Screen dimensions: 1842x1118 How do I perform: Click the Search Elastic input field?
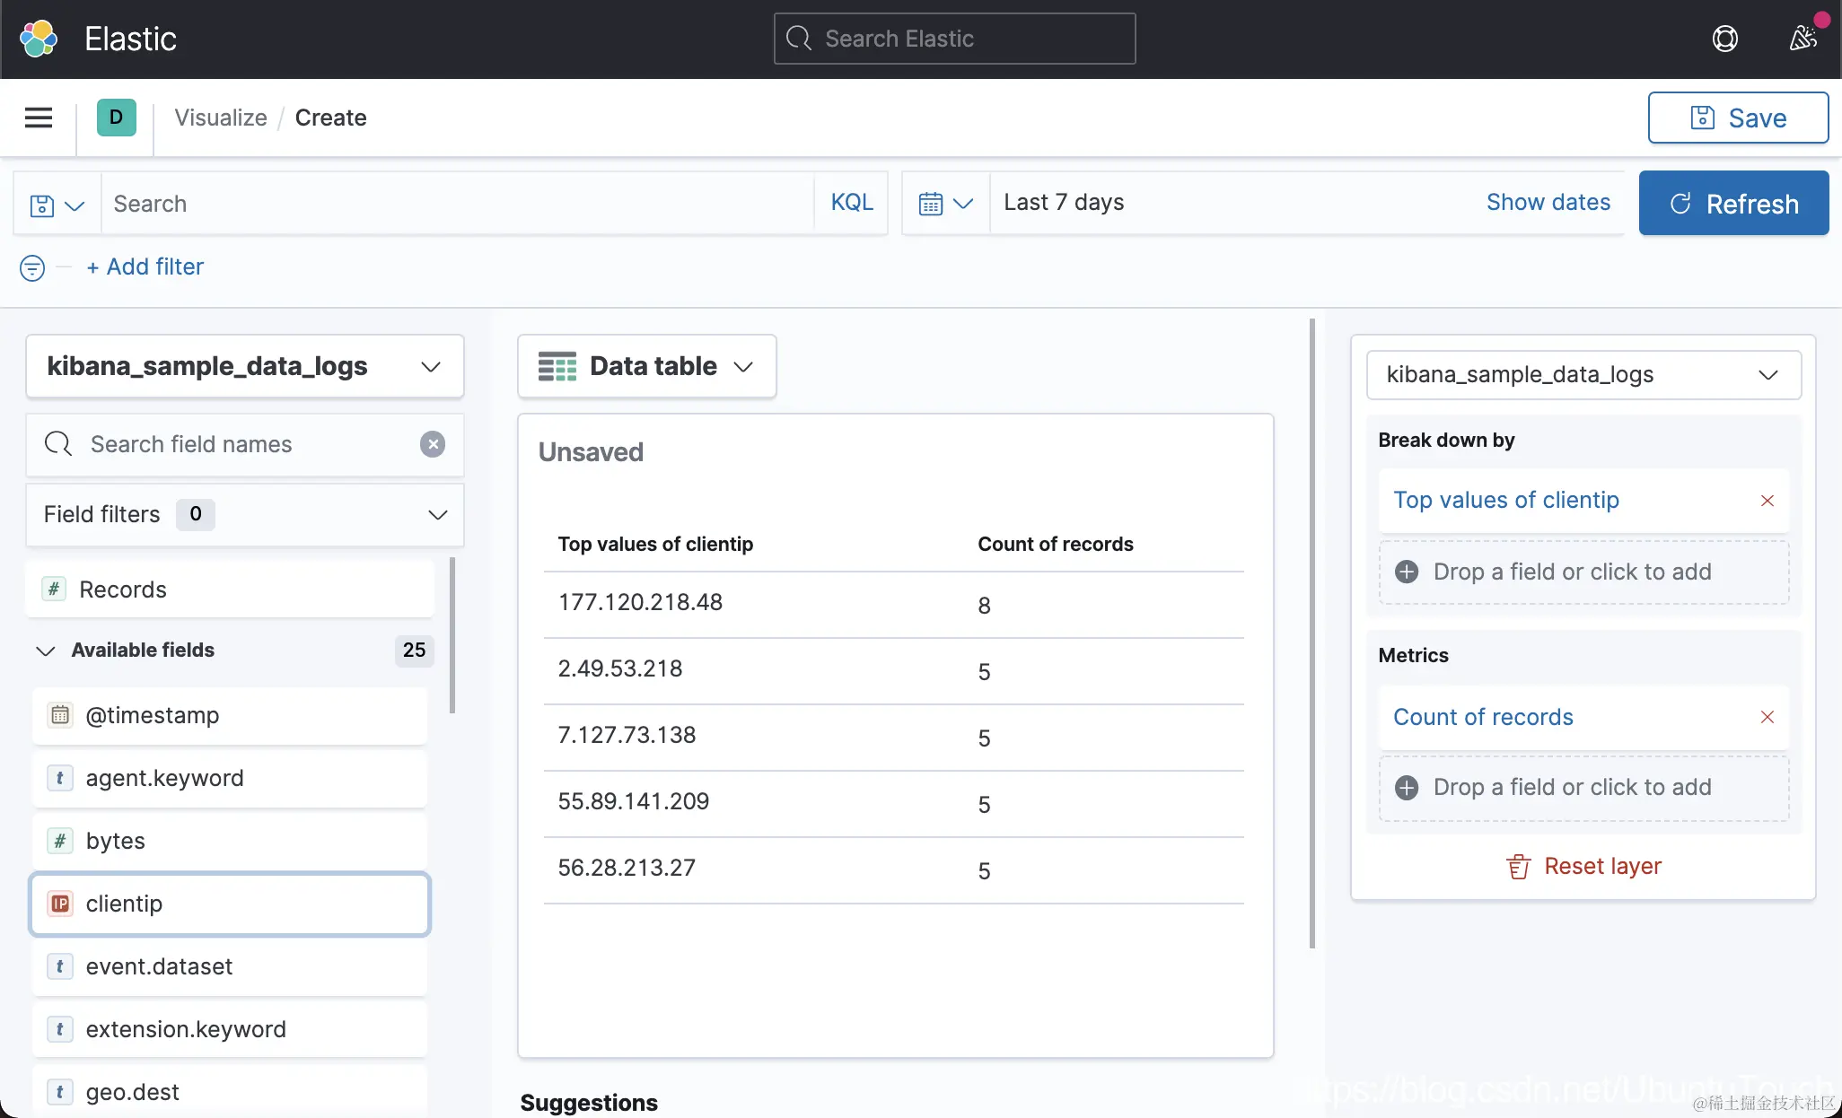(x=954, y=39)
